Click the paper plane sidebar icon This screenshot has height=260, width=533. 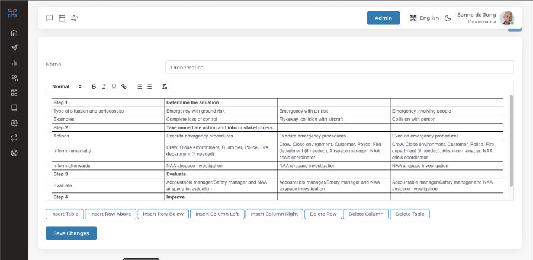coord(14,48)
